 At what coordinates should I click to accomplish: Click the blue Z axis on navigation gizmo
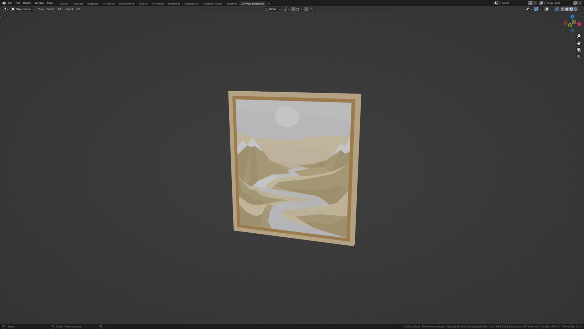coord(572,16)
